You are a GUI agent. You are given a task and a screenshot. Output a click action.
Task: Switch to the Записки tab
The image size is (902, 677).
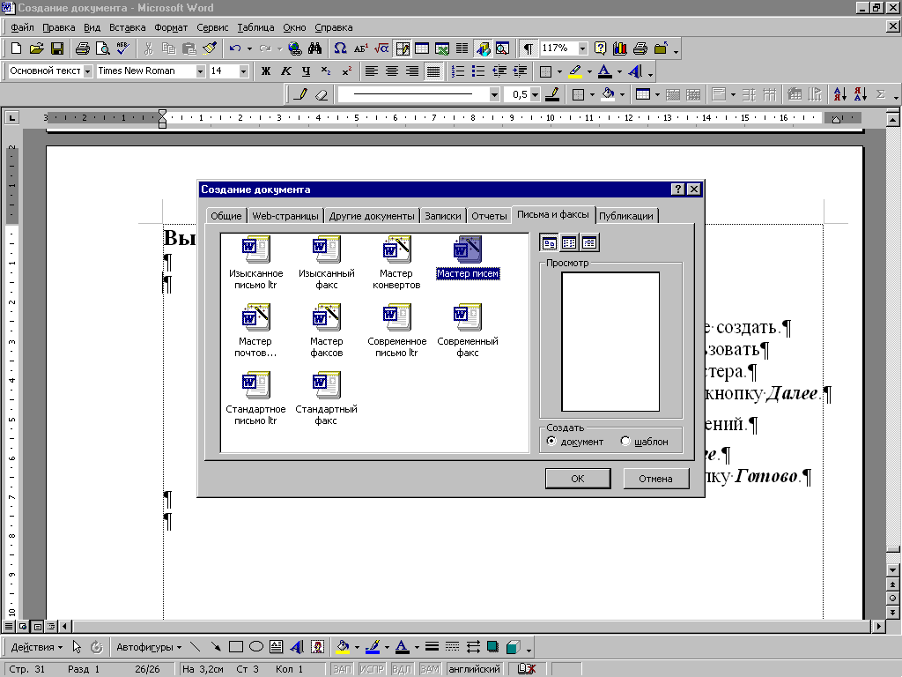[x=443, y=216]
